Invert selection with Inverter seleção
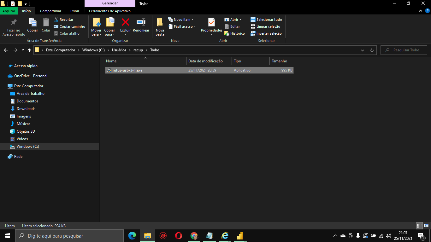431x242 pixels. click(x=266, y=33)
